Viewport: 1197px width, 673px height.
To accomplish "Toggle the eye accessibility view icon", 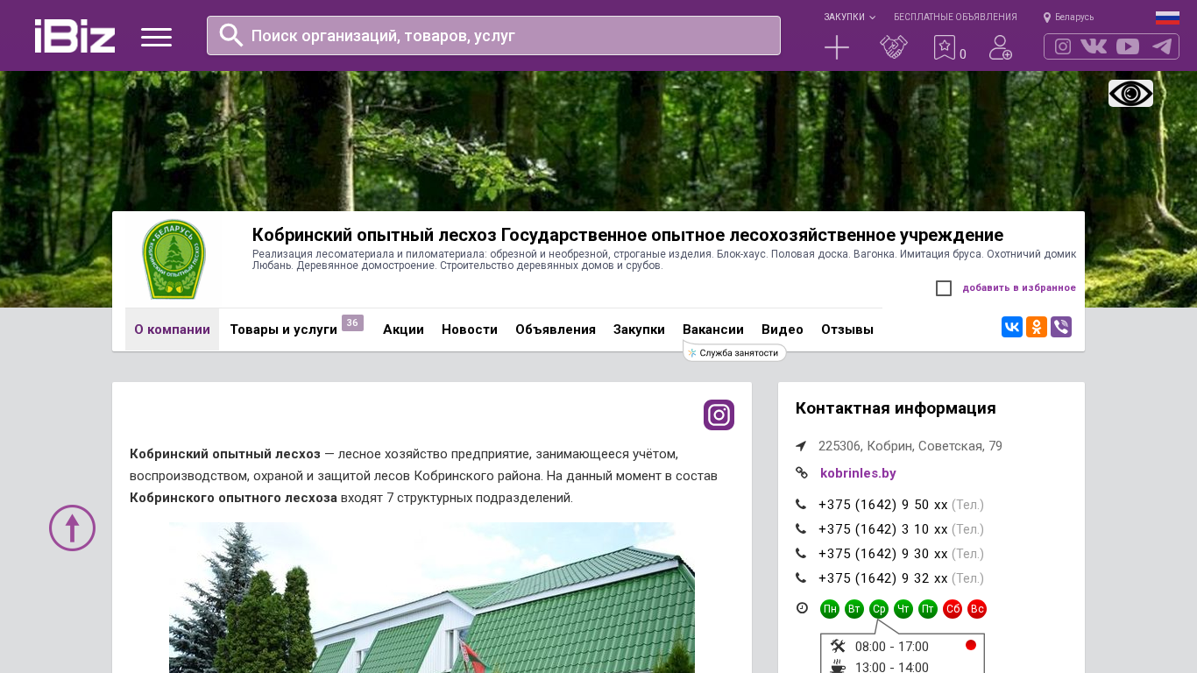I will pyautogui.click(x=1130, y=93).
